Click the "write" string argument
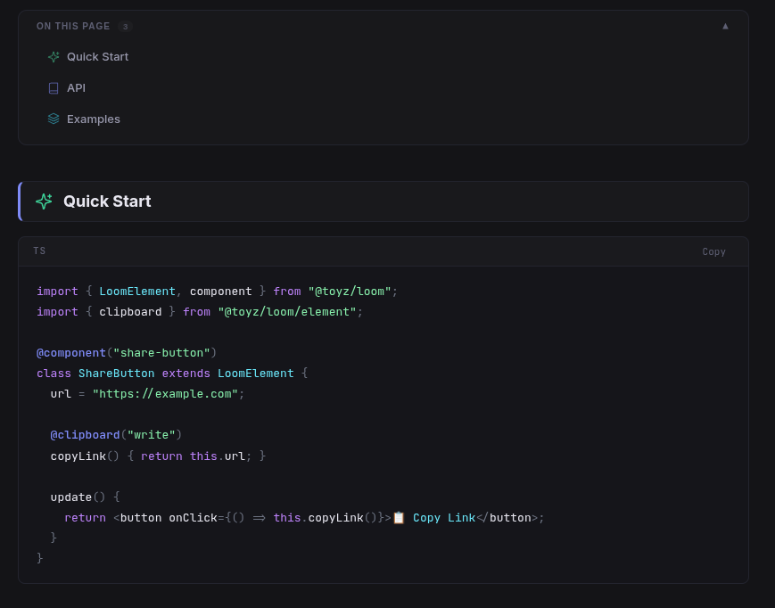The width and height of the screenshot is (775, 608). [x=152, y=435]
